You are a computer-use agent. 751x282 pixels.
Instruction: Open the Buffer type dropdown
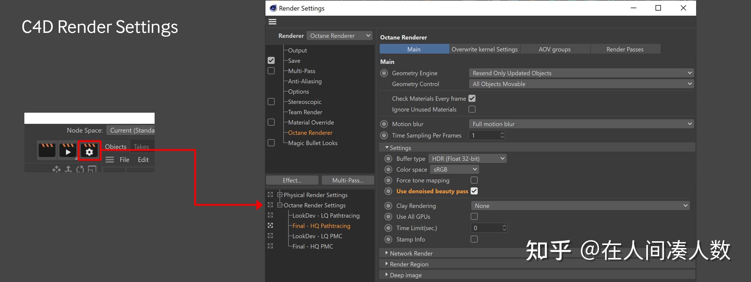coord(467,159)
